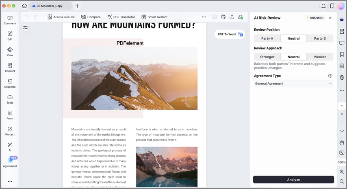
Task: Zoom out of the document
Action: (342, 181)
